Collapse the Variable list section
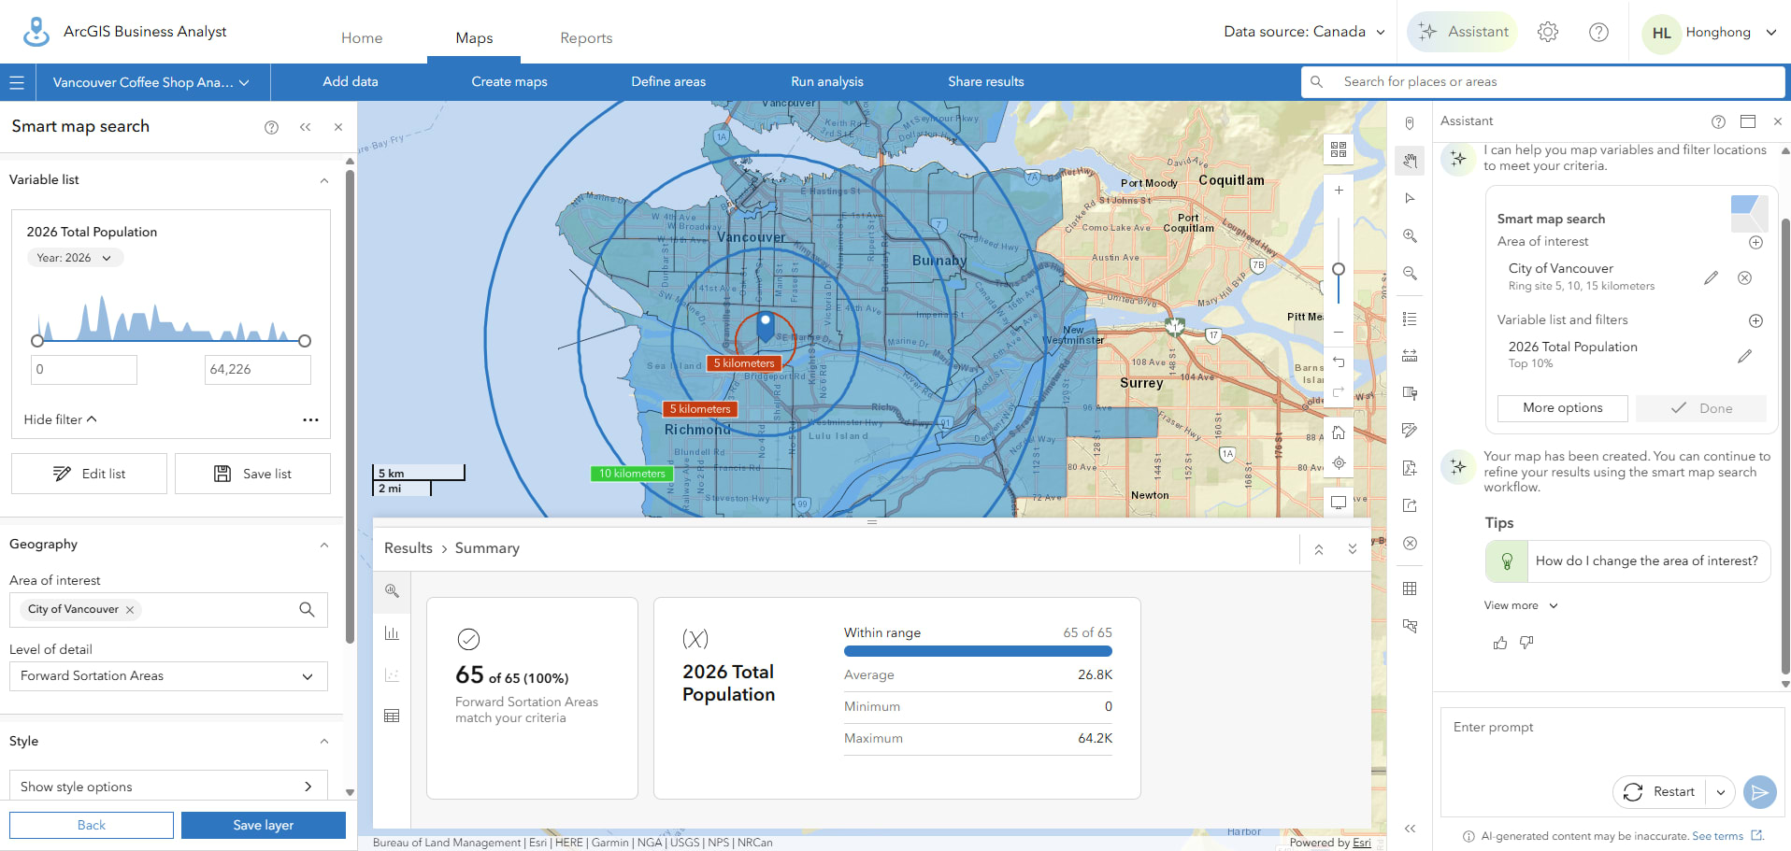This screenshot has height=851, width=1791. click(x=324, y=180)
